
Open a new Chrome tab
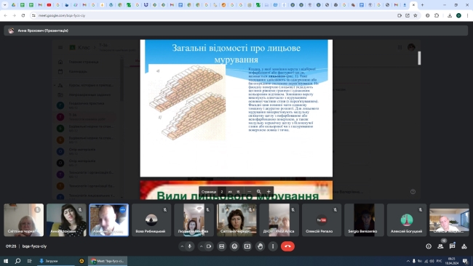(x=422, y=5)
